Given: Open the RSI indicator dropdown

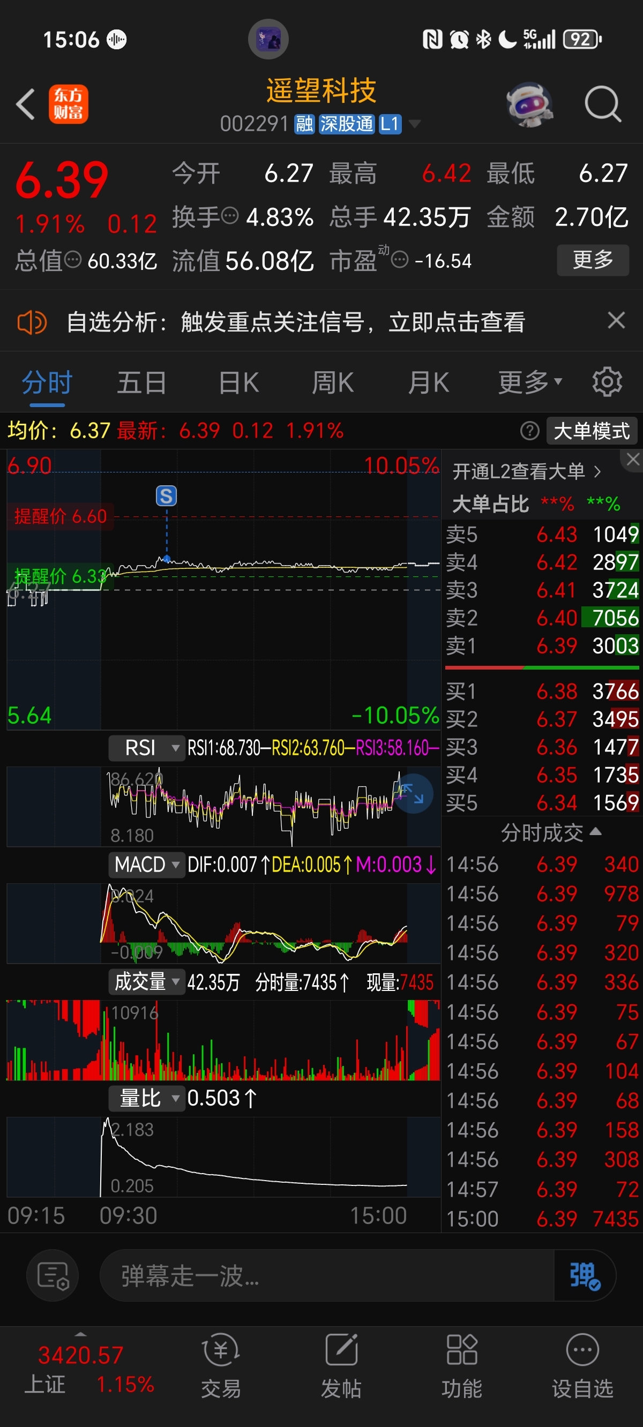Looking at the screenshot, I should (x=146, y=748).
